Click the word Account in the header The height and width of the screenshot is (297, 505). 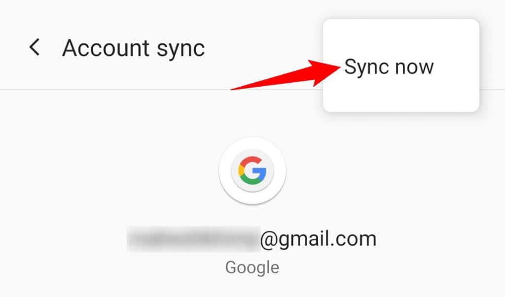point(106,48)
